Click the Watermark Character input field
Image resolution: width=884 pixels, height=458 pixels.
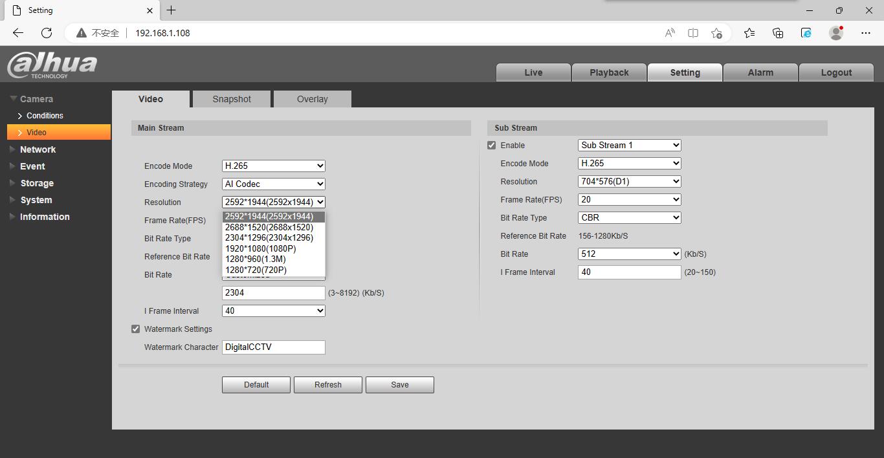[x=273, y=347]
